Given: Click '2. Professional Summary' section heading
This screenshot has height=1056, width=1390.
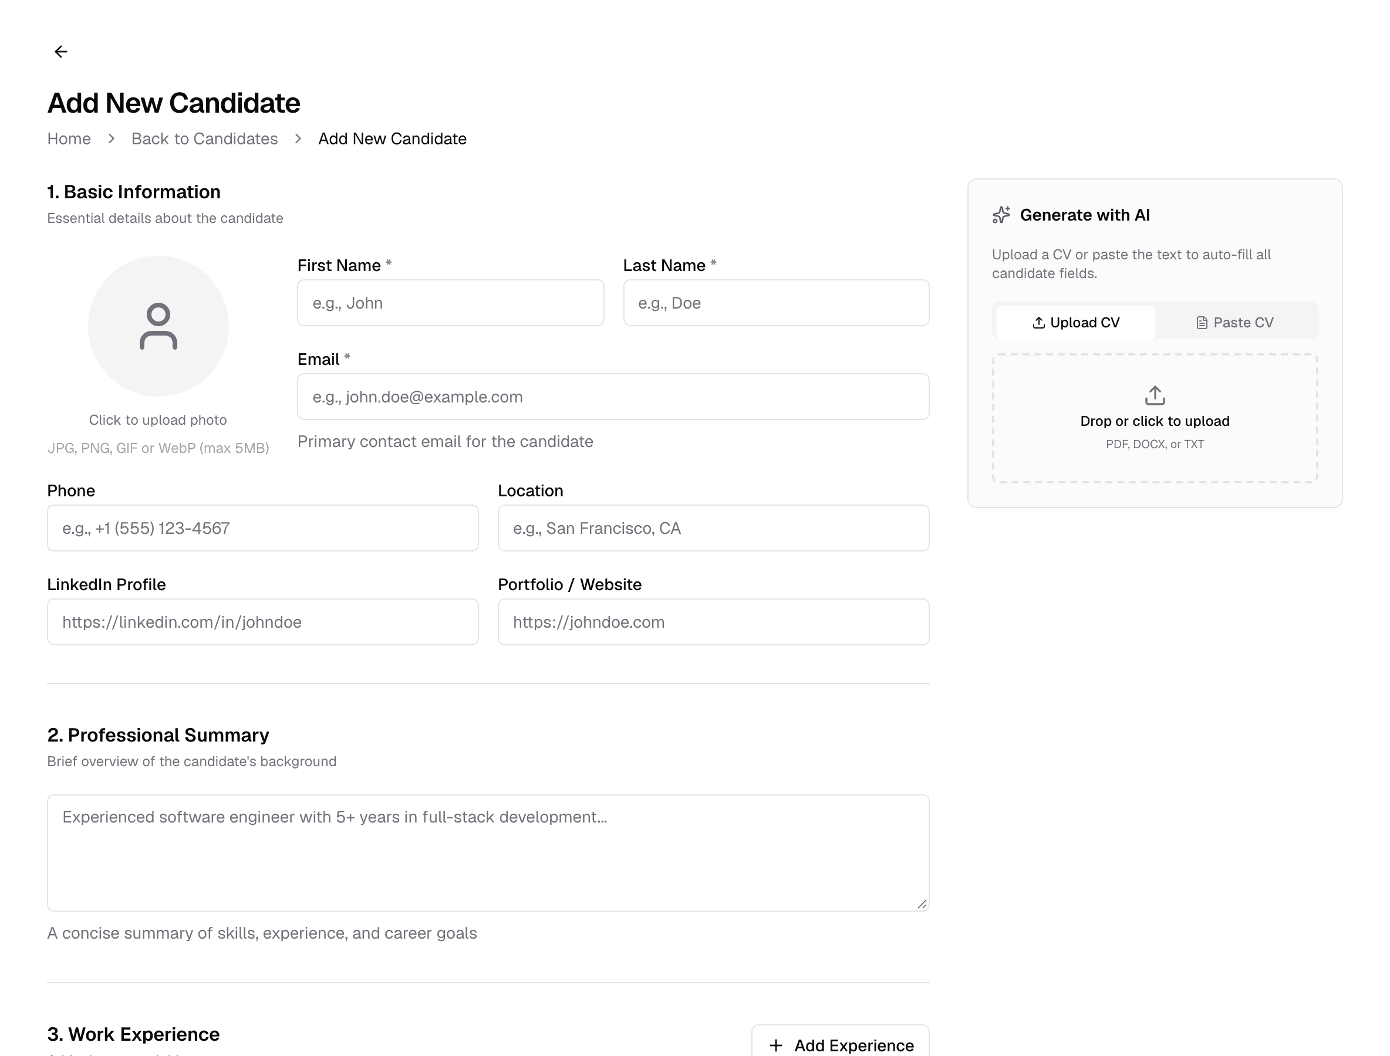Looking at the screenshot, I should click(x=158, y=735).
